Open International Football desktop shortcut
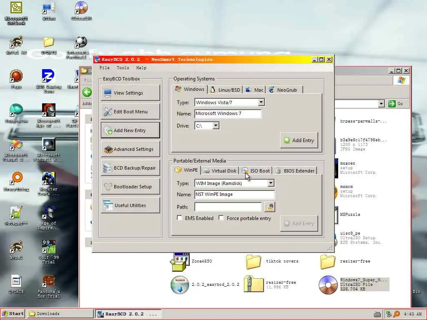 (78, 47)
